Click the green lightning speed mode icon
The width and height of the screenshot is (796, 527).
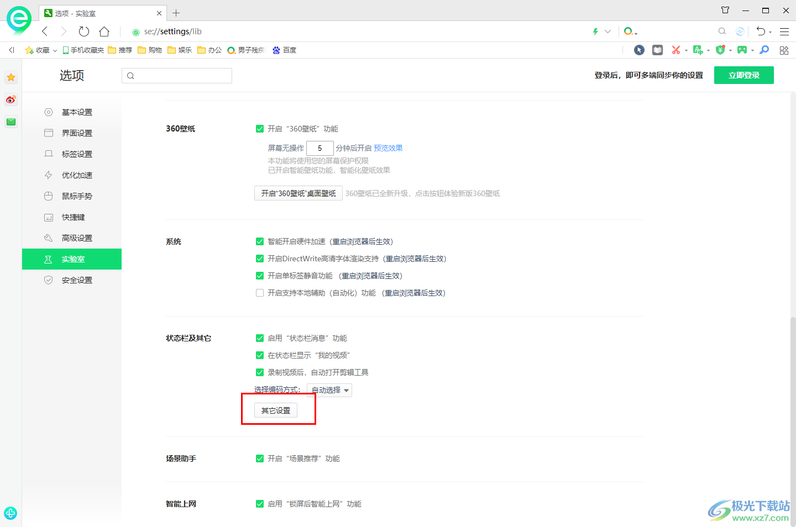pos(595,31)
